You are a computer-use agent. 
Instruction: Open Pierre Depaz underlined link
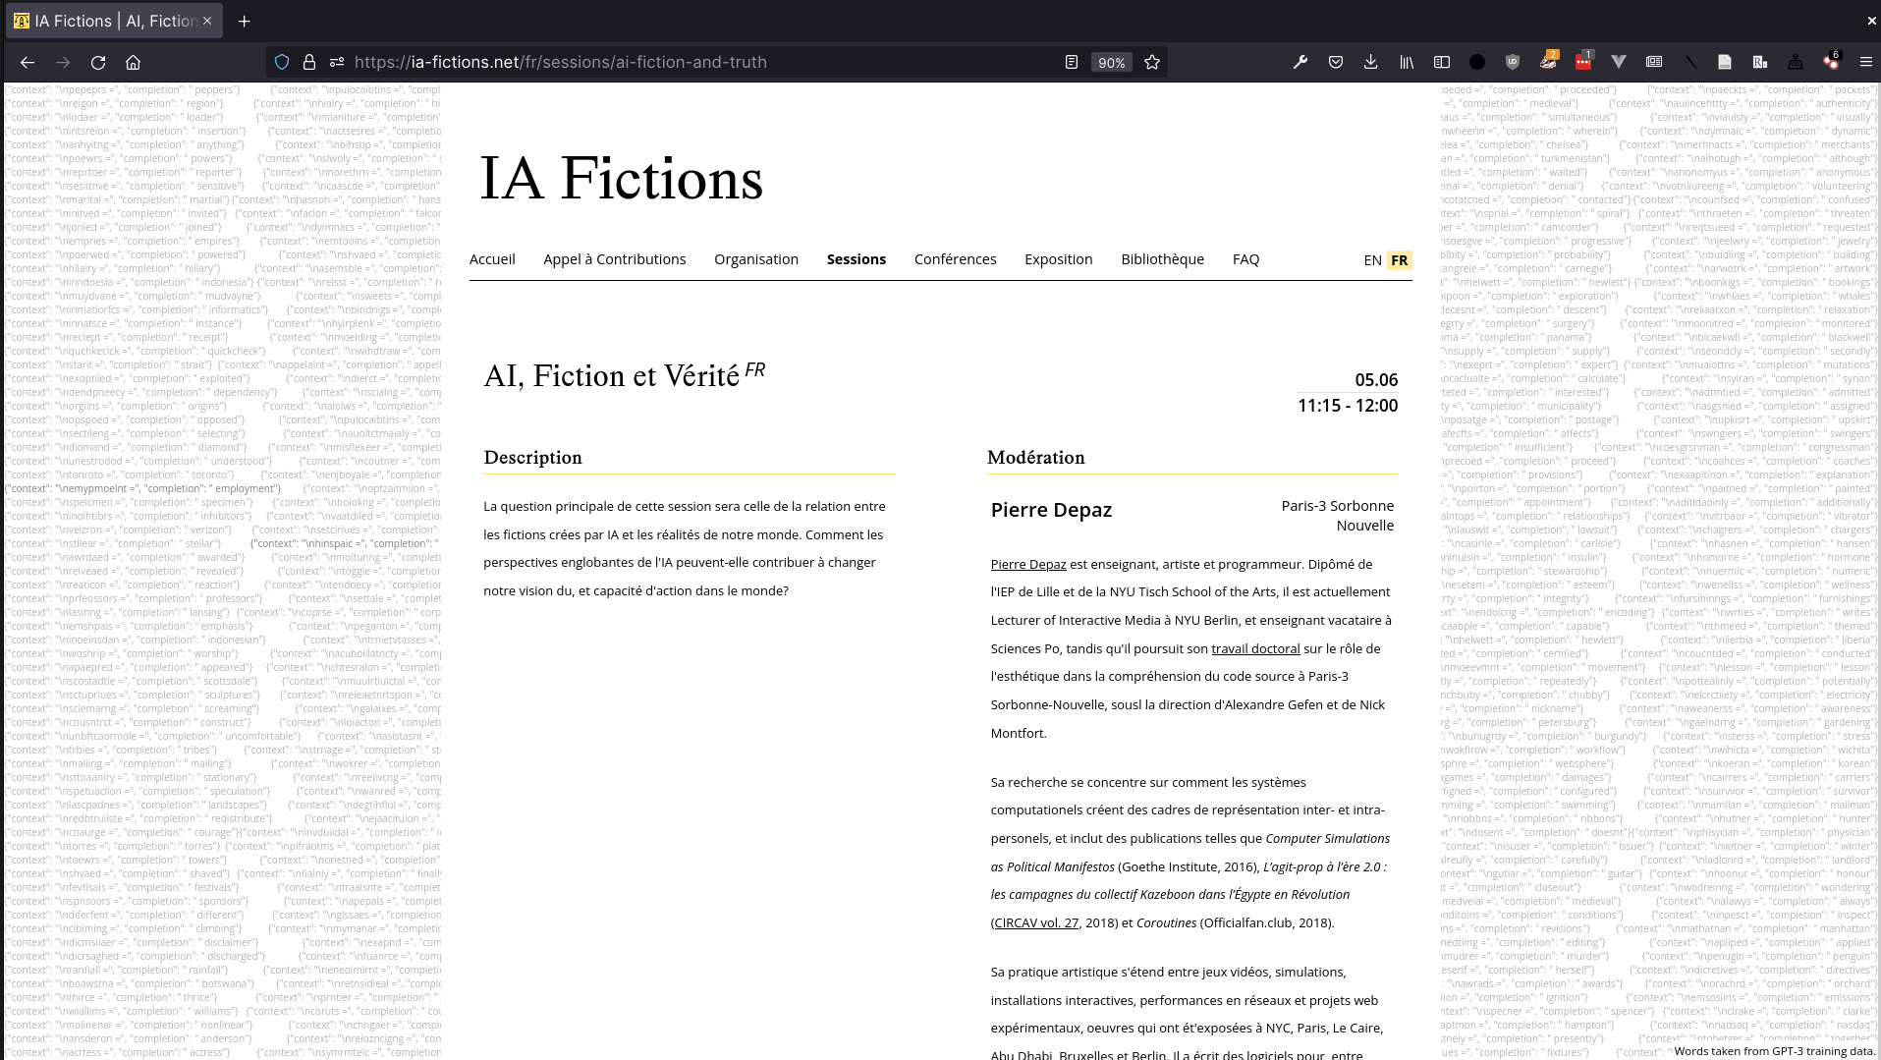(x=1028, y=564)
